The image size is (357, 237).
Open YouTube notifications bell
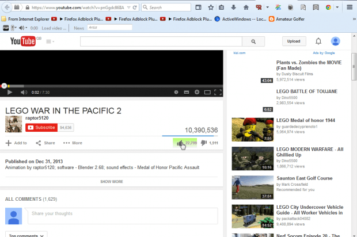[318, 41]
